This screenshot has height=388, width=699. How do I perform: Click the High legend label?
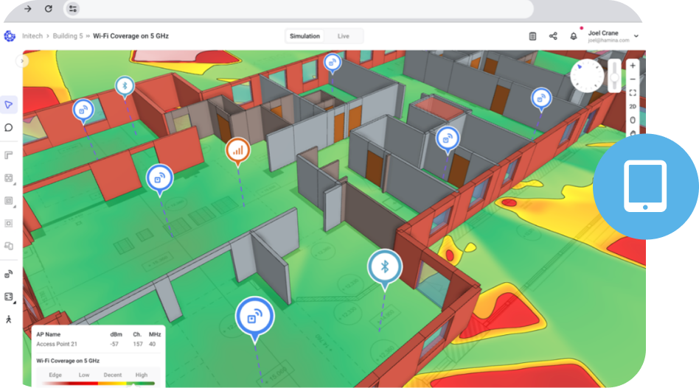142,375
